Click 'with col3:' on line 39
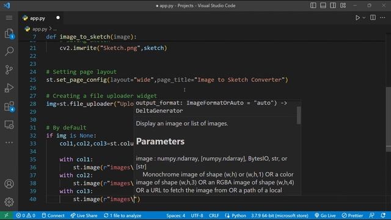The image size is (391, 220). pos(76,191)
